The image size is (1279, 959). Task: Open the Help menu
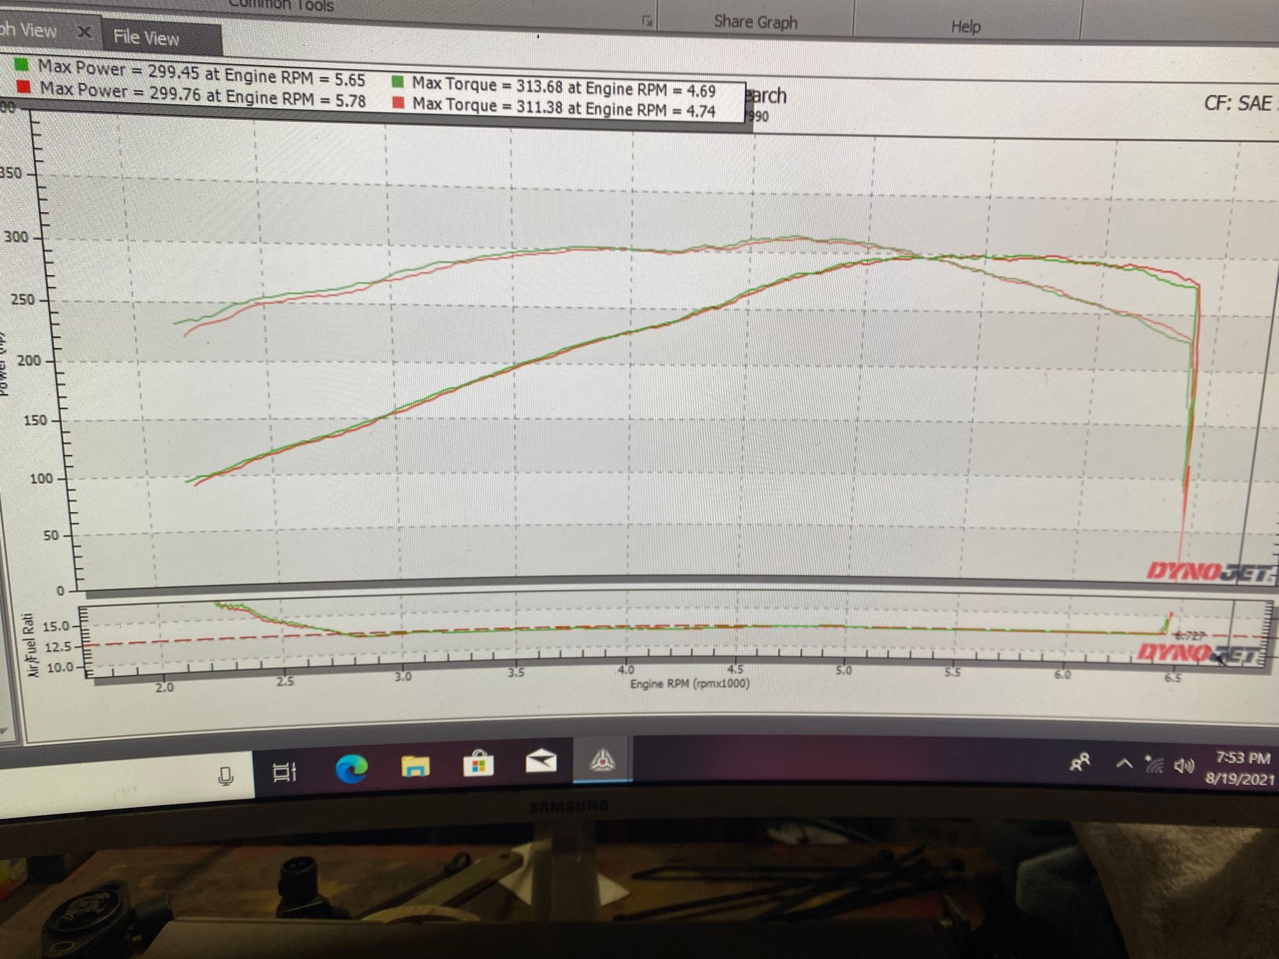(x=965, y=27)
